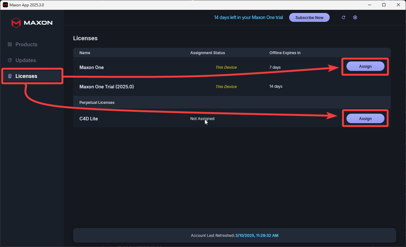
Task: Click the Offline Expires in column header
Action: (x=285, y=53)
